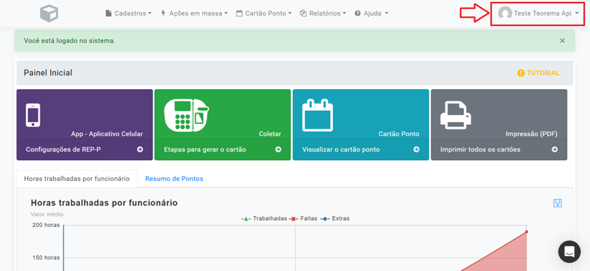Screen dimensions: 590x271
Task: Click the arrow next to Etapas para gerar o cartão
Action: [x=278, y=149]
